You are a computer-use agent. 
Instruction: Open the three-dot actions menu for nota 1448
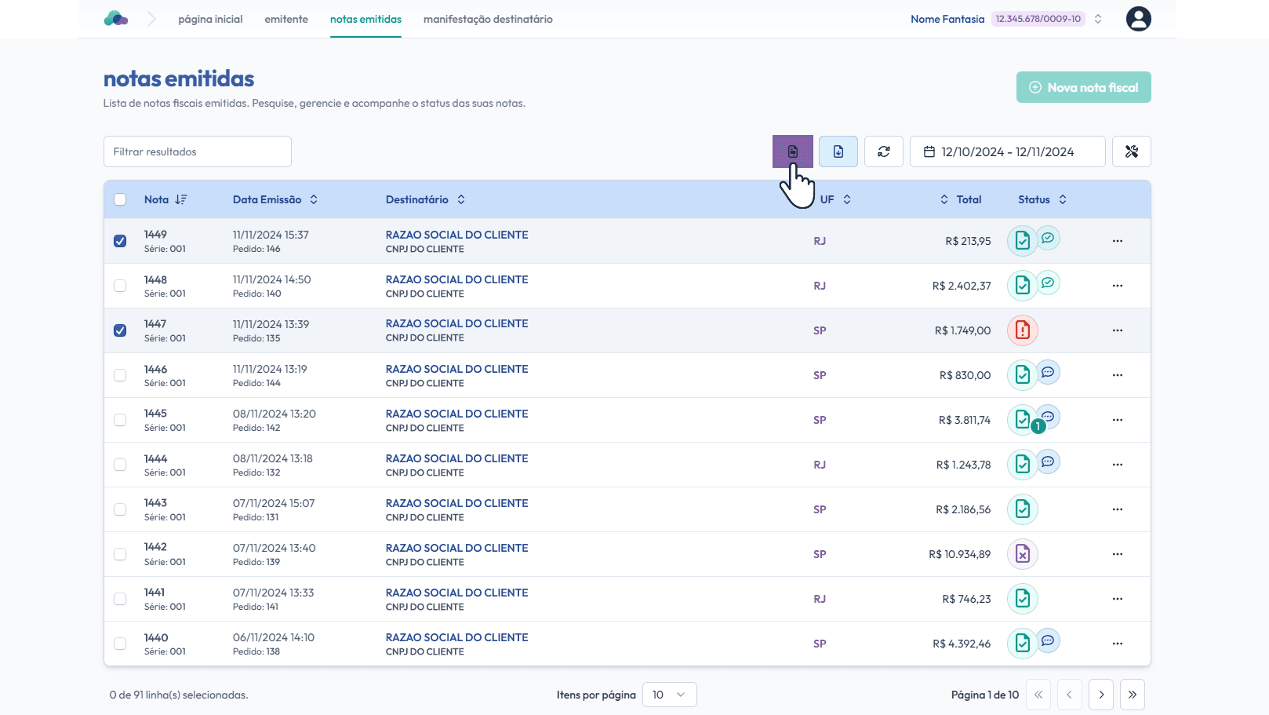(x=1117, y=286)
